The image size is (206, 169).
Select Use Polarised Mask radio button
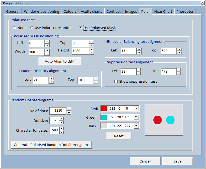coord(97,28)
